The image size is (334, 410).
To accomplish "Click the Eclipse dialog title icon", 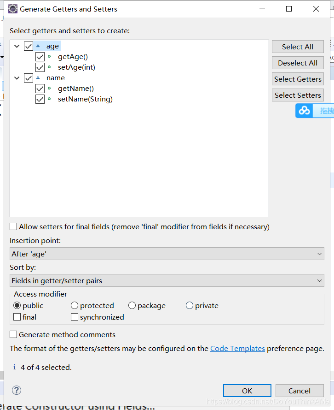I will coord(12,9).
